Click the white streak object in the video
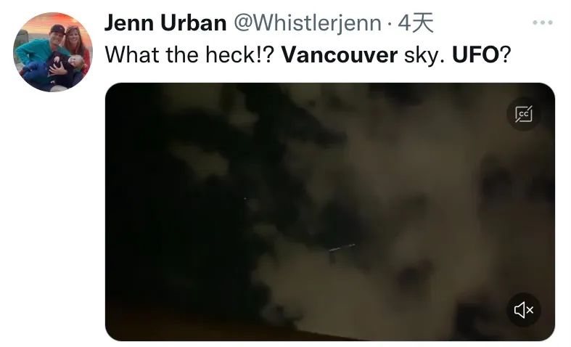 coord(342,248)
